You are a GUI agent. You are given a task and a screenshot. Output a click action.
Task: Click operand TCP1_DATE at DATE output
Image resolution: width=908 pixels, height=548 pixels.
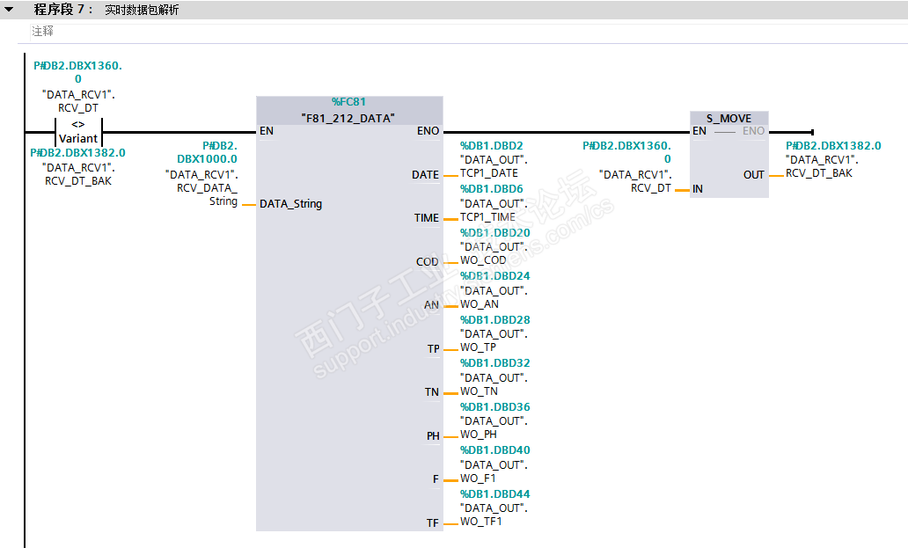(x=488, y=173)
